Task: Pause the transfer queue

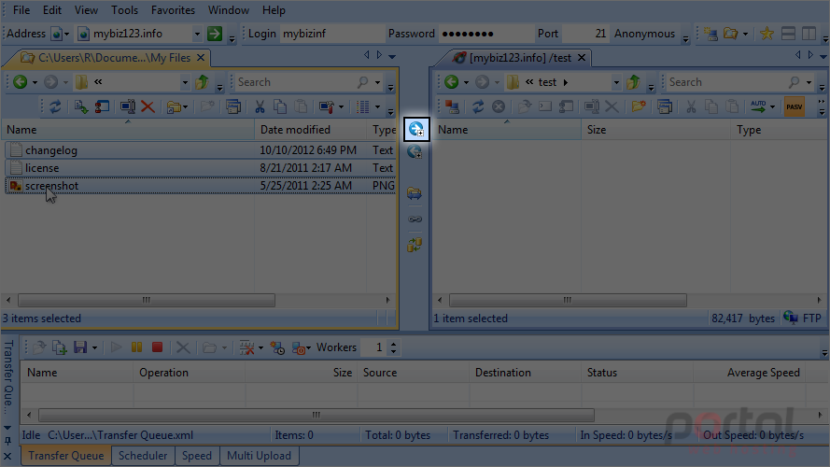Action: coord(136,347)
